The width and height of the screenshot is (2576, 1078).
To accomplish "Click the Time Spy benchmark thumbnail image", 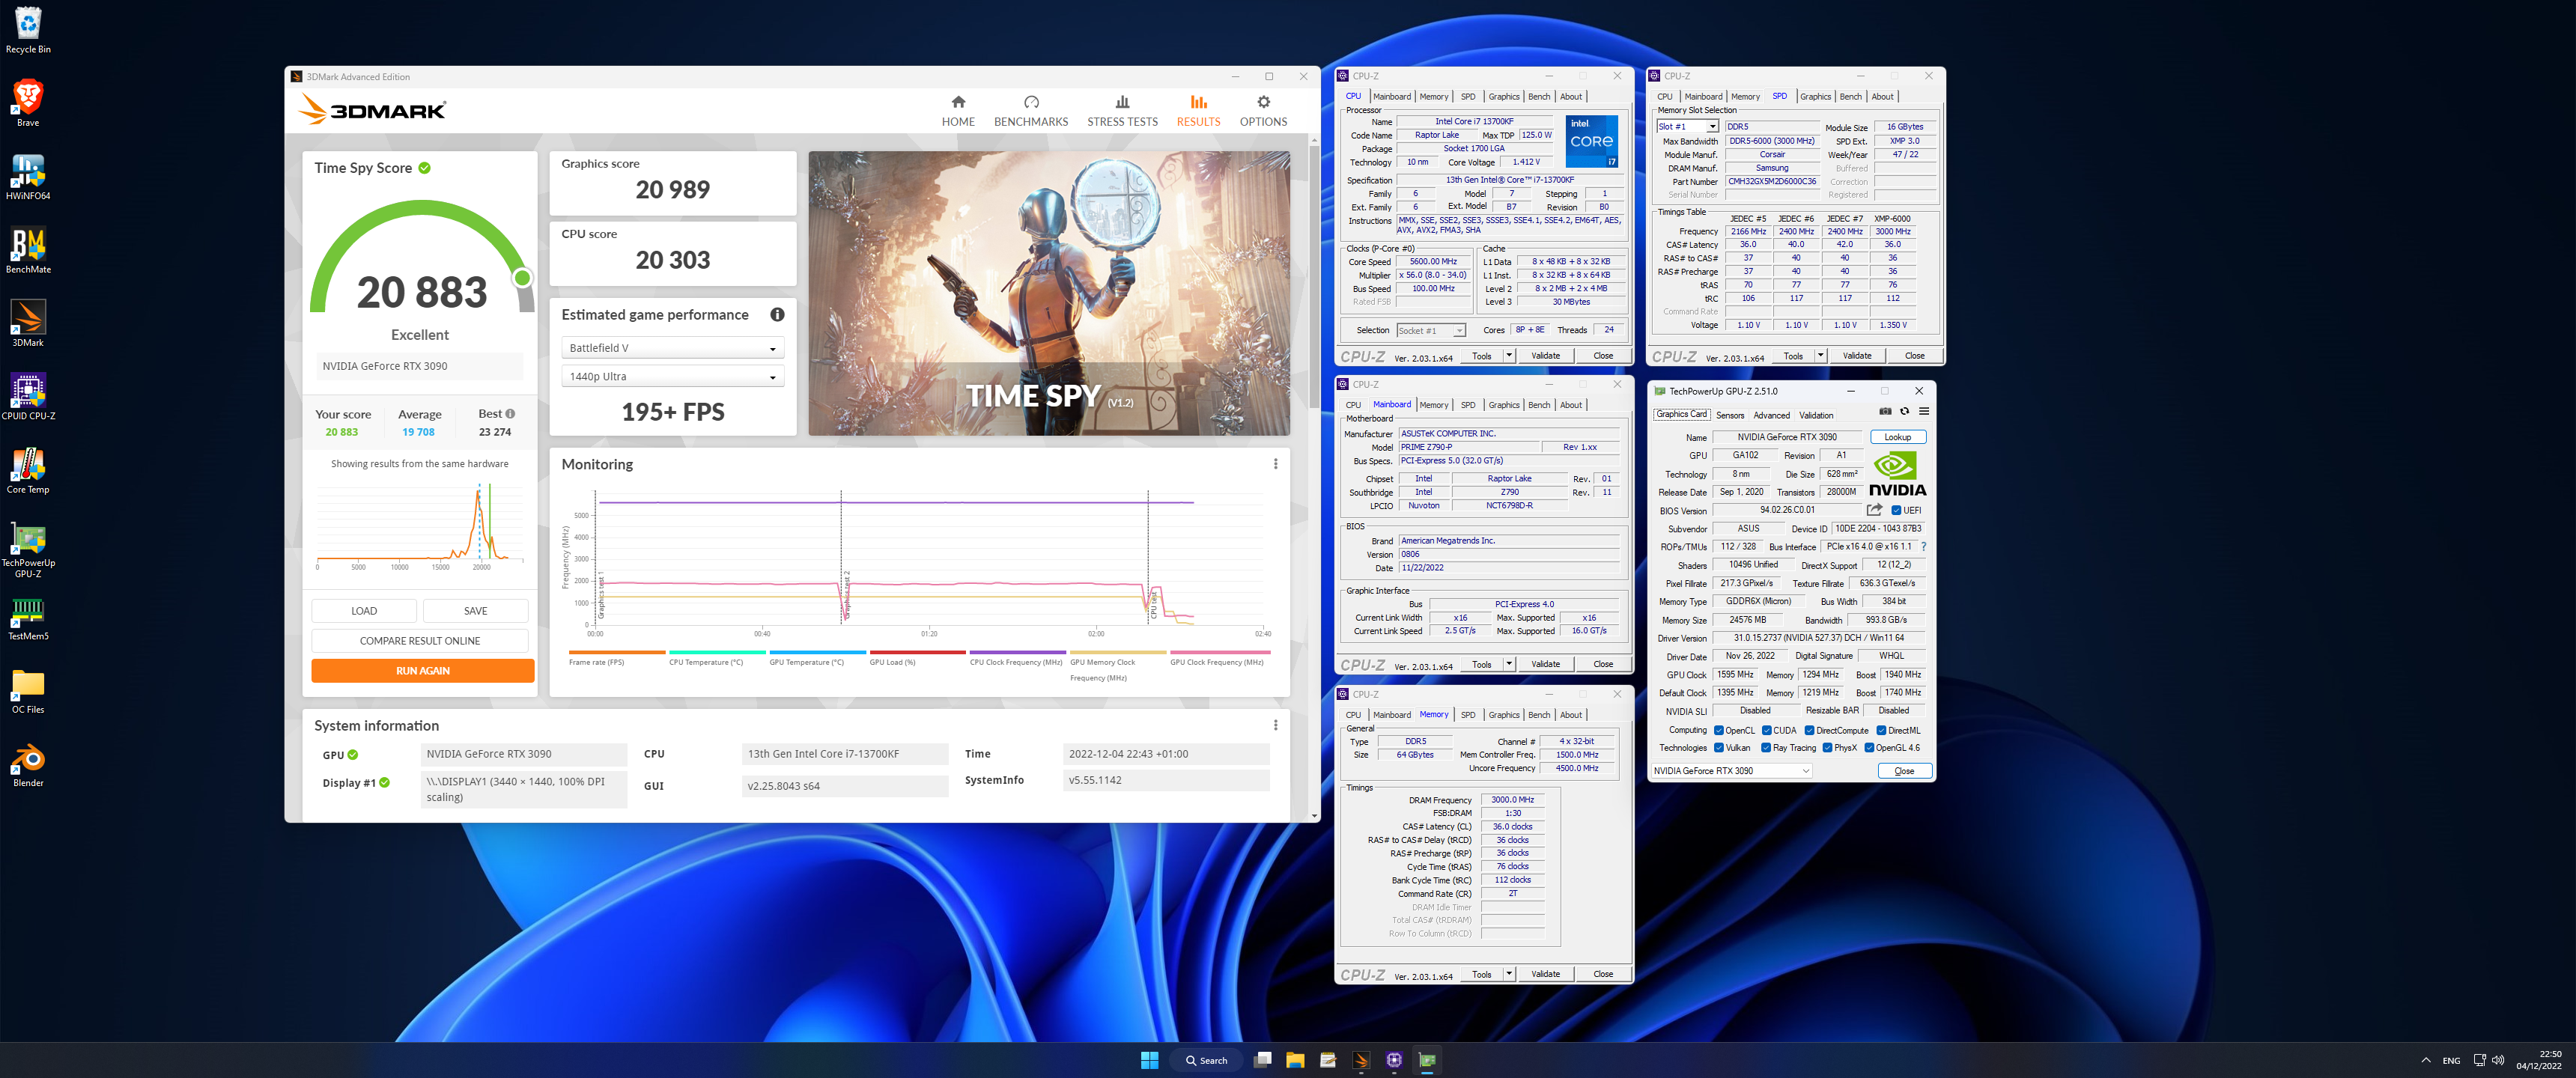I will [x=1048, y=293].
